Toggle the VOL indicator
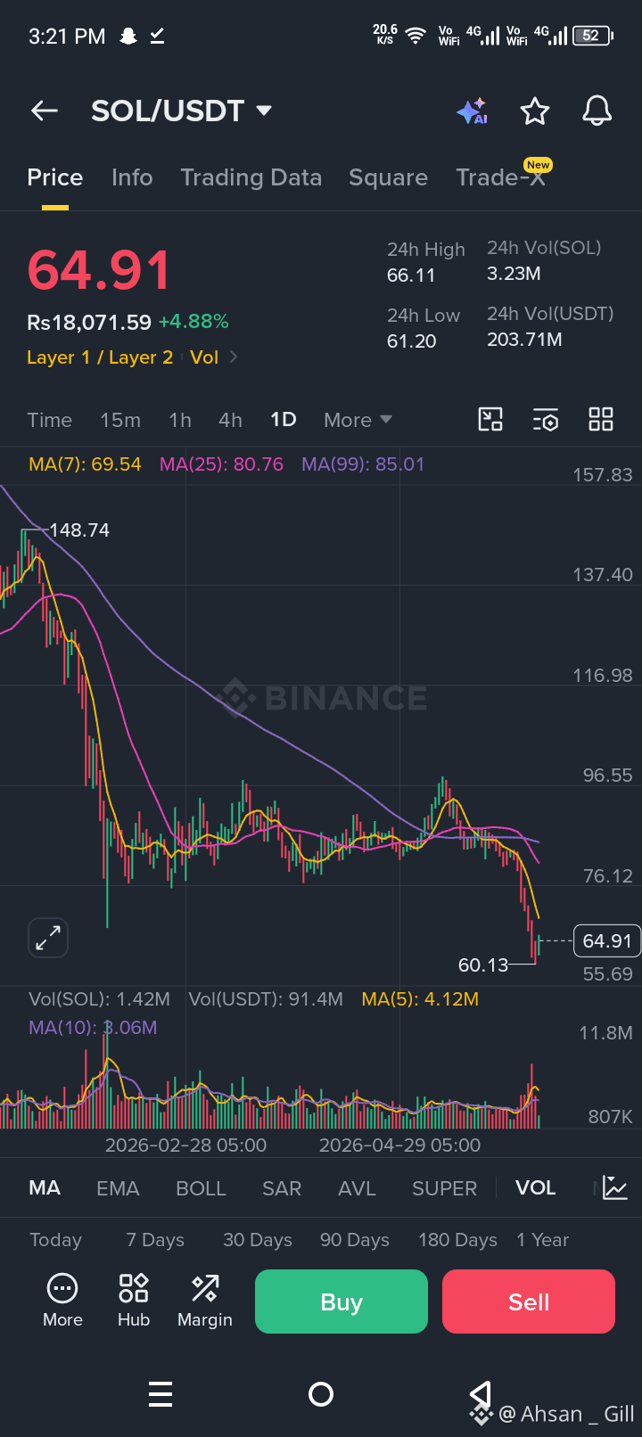Screen dimensions: 642x1437 (x=535, y=1187)
